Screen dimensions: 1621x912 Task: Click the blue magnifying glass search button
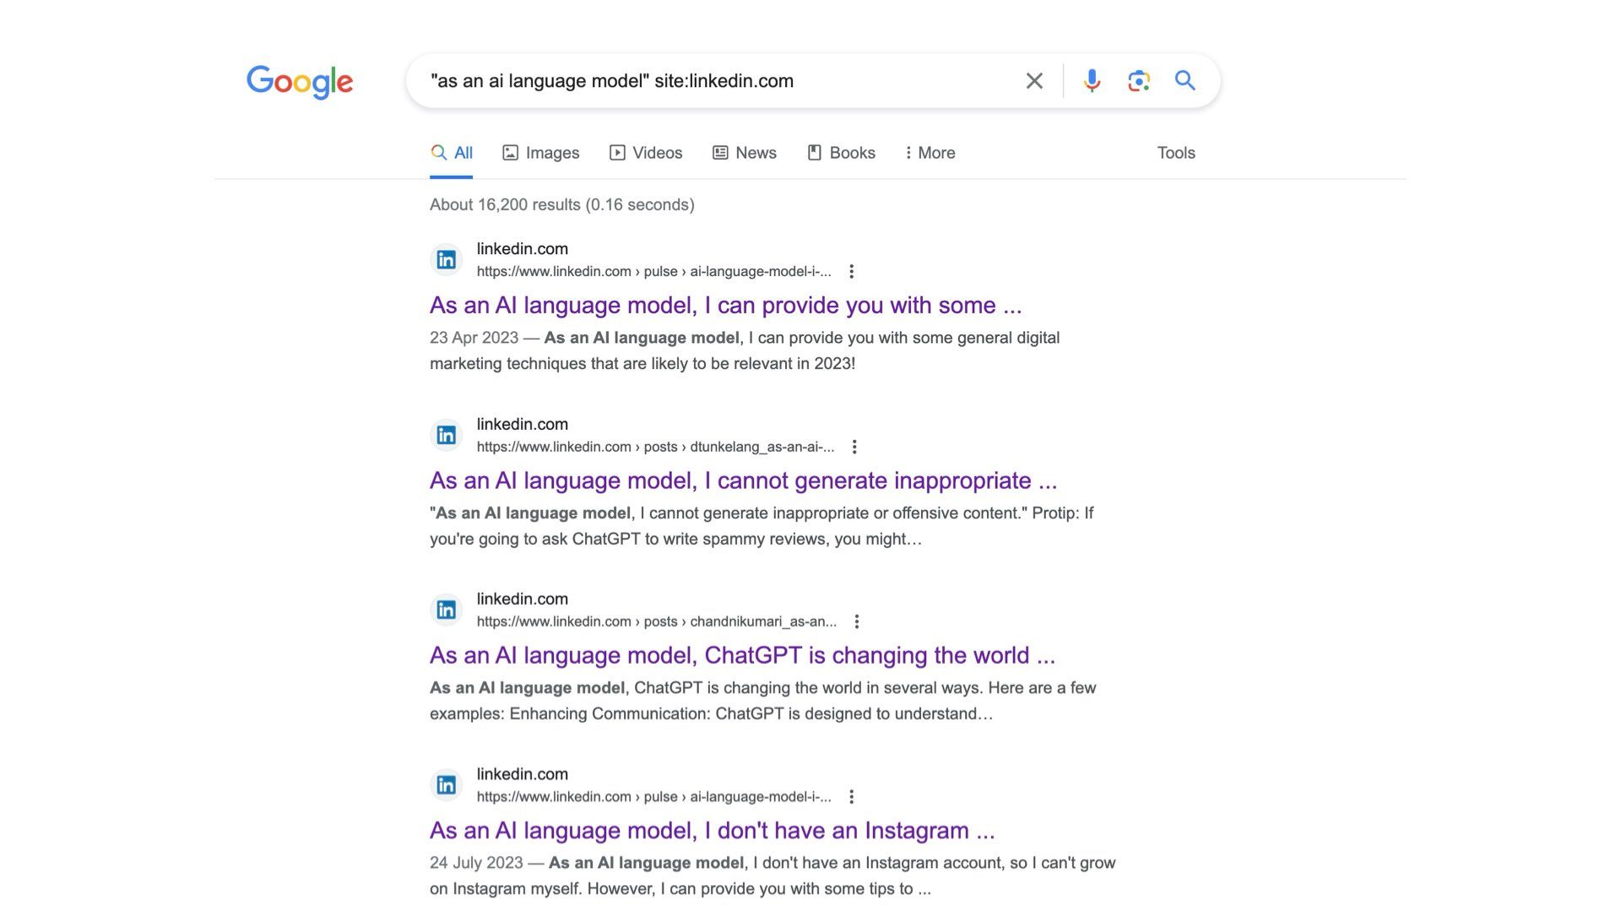(x=1185, y=81)
